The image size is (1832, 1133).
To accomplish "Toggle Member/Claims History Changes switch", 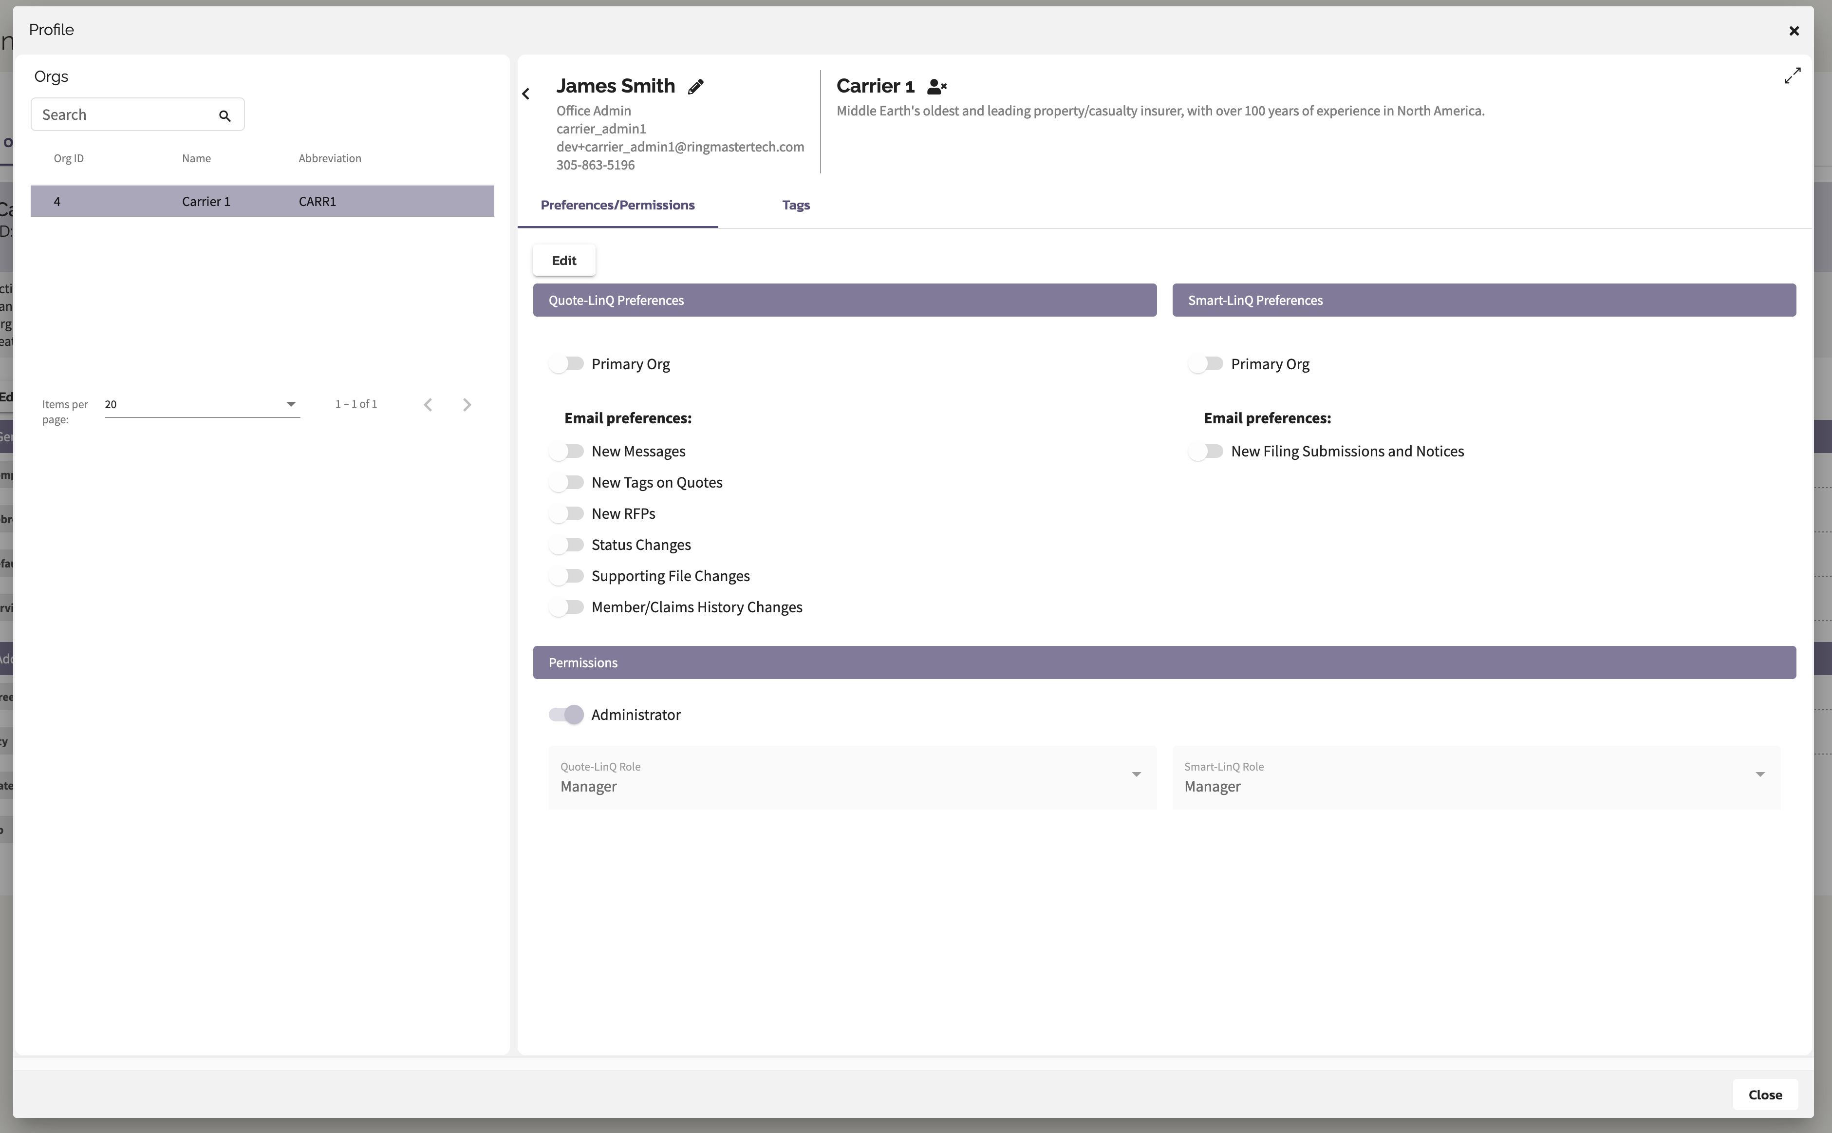I will [x=566, y=607].
